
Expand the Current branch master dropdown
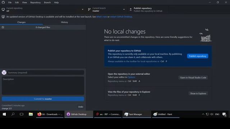point(107,9)
